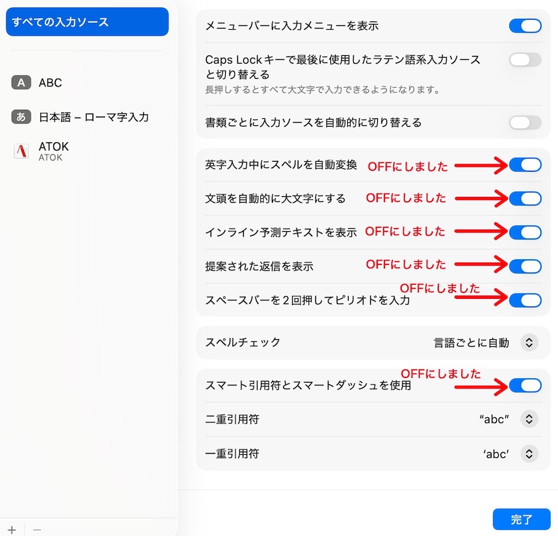Open the スペルチェック language dropdown
This screenshot has width=558, height=536.
pyautogui.click(x=529, y=342)
